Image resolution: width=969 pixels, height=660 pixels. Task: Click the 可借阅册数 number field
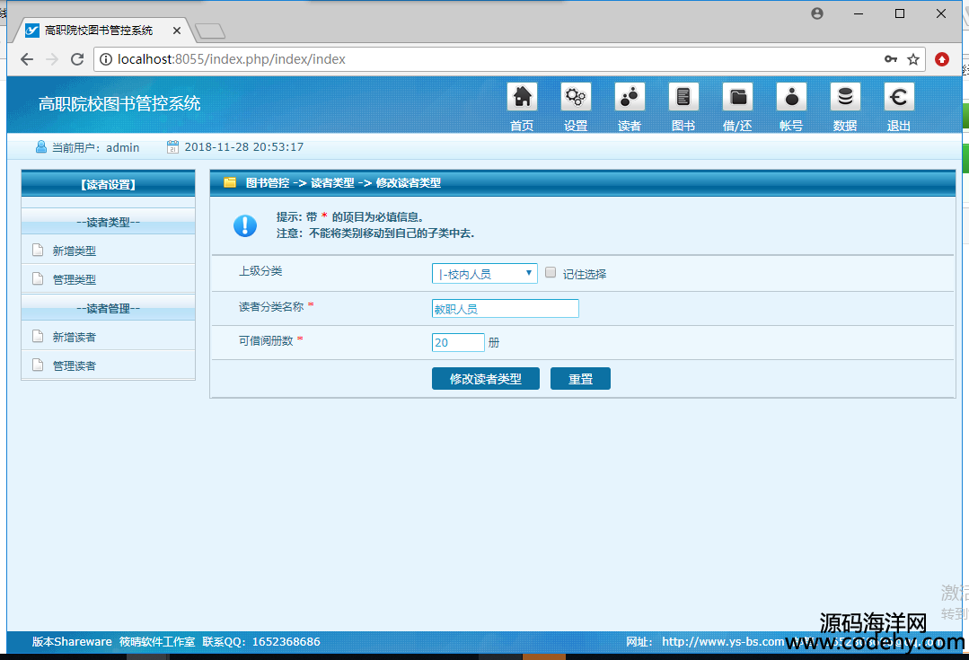(458, 342)
